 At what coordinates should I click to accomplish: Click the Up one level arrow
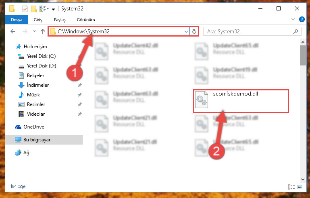pyautogui.click(x=42, y=31)
